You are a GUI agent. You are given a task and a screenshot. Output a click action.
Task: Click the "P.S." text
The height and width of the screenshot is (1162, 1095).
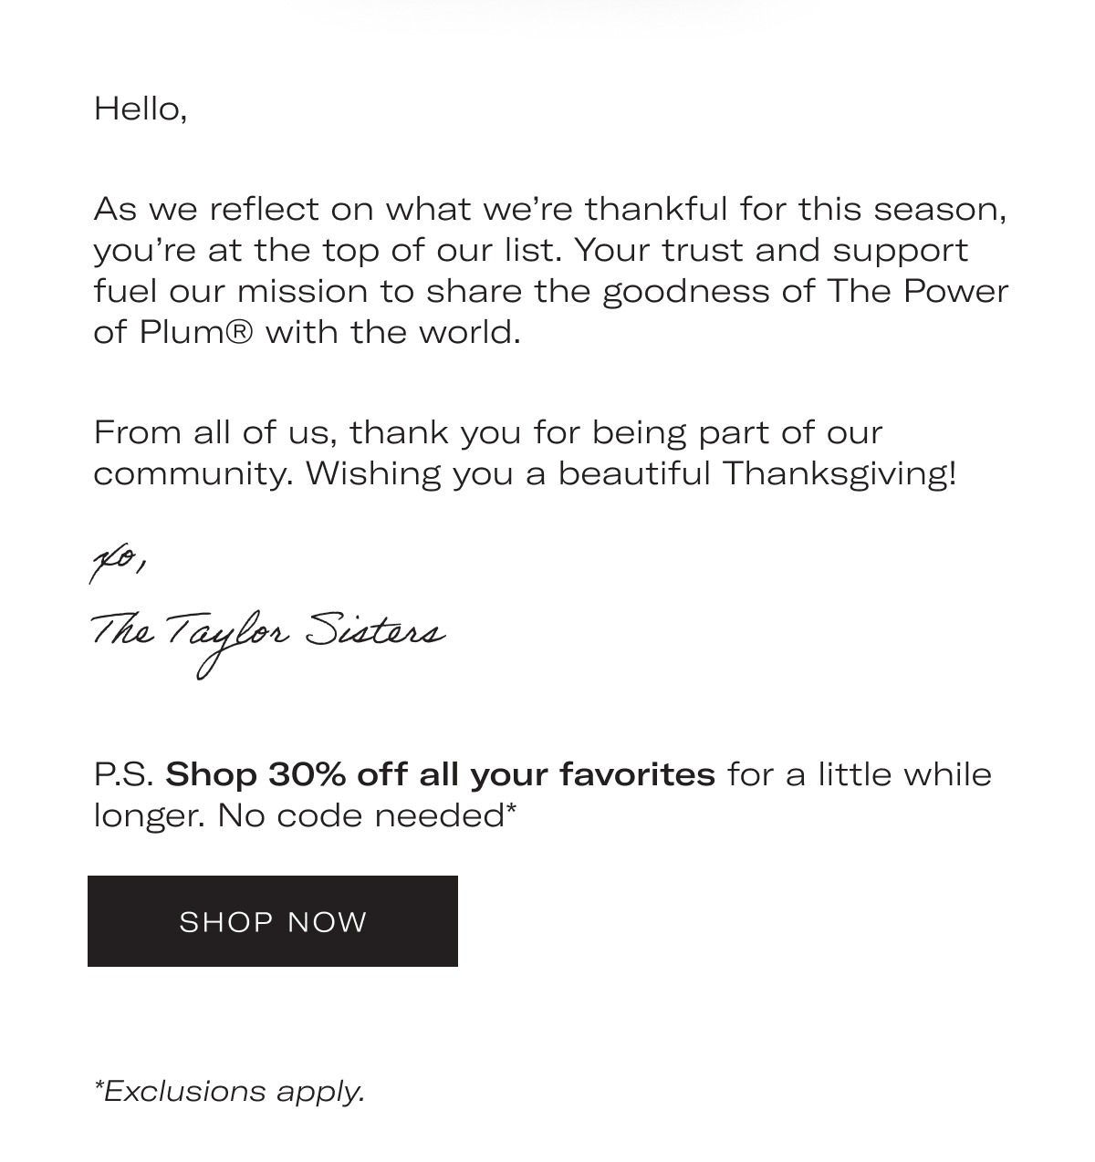pos(124,774)
